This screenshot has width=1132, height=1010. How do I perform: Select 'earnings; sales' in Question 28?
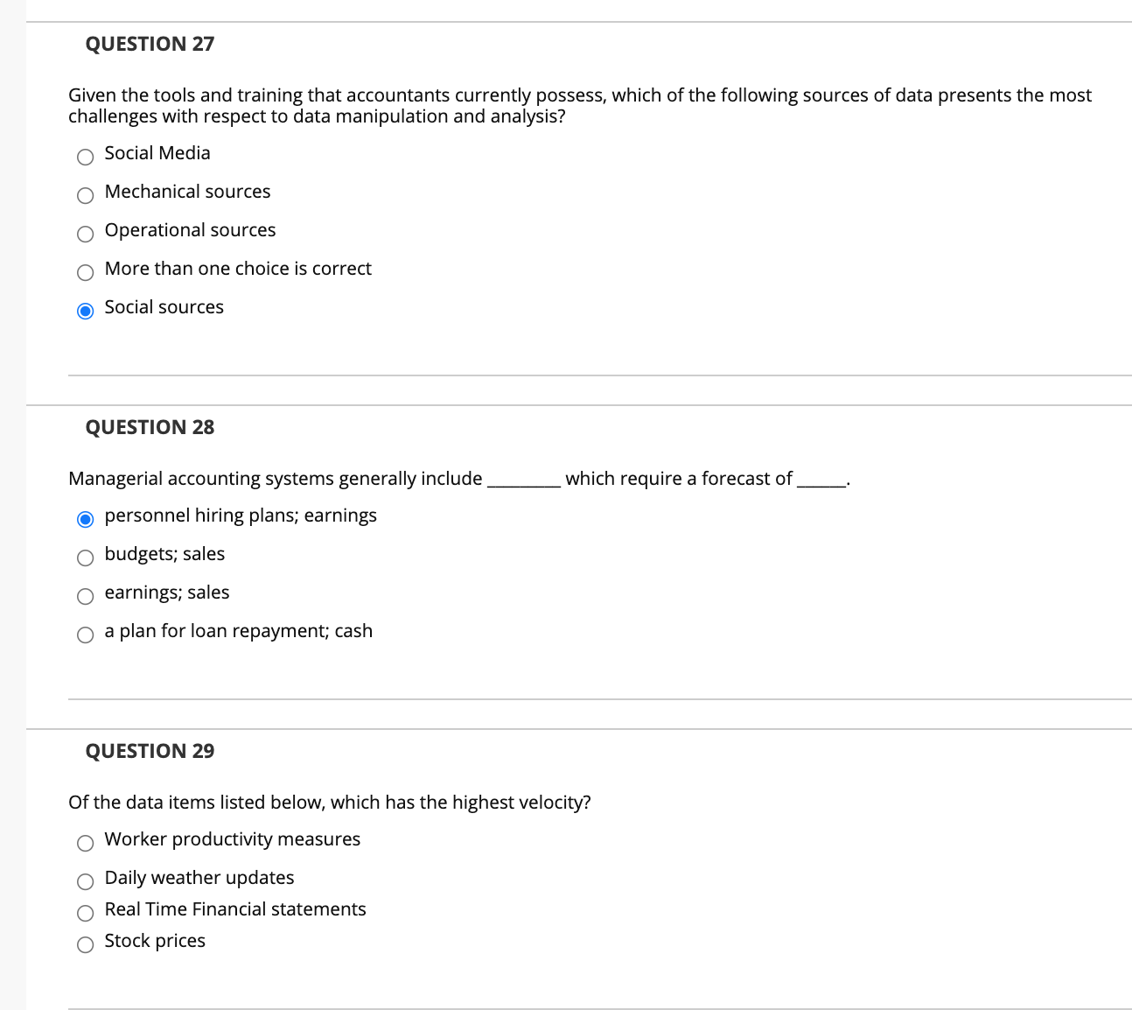click(85, 596)
